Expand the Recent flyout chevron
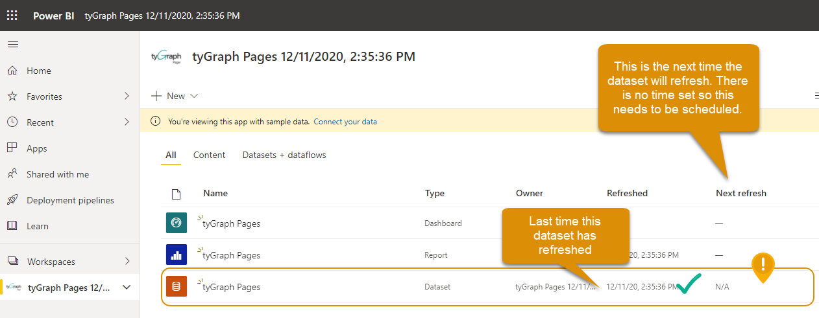The image size is (819, 318). (x=127, y=122)
